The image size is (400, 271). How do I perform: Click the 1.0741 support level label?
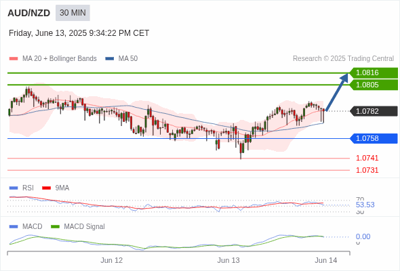click(x=367, y=158)
